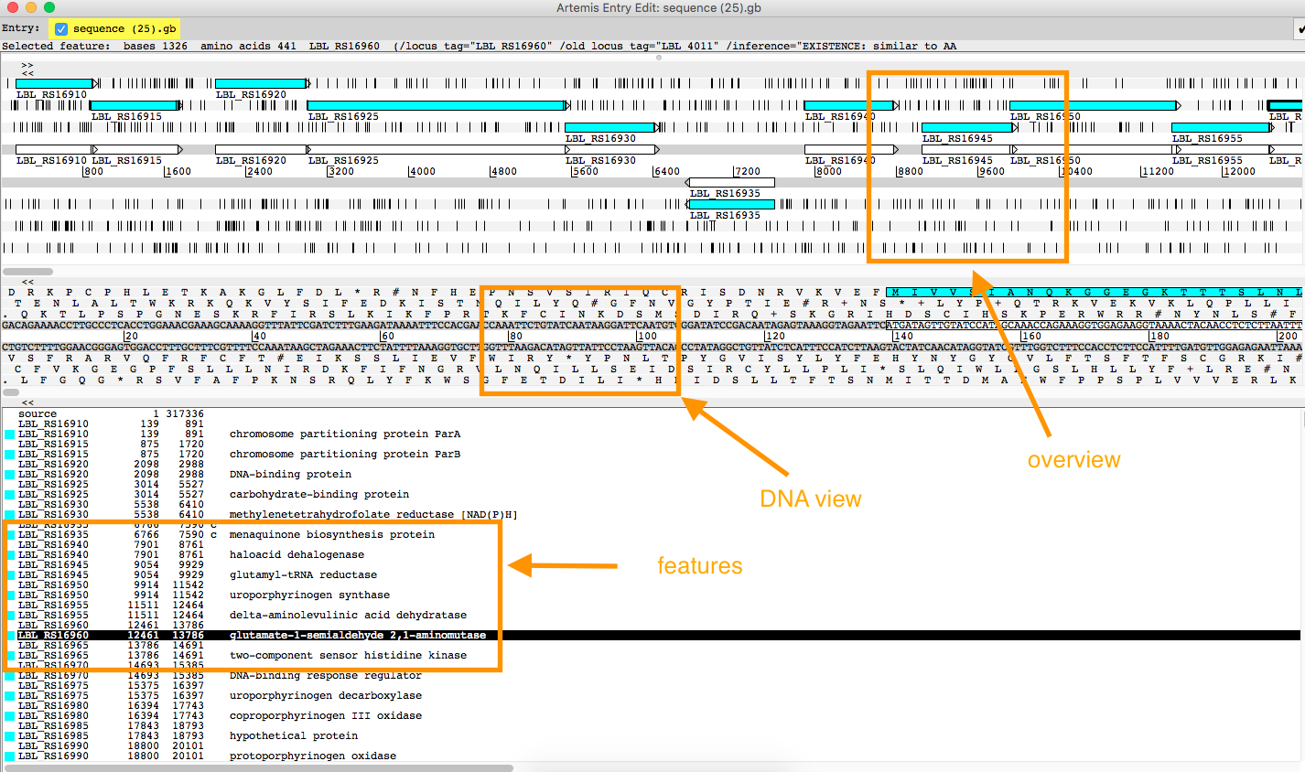The image size is (1305, 772).
Task: Select the source row in feature list
Action: [x=652, y=414]
